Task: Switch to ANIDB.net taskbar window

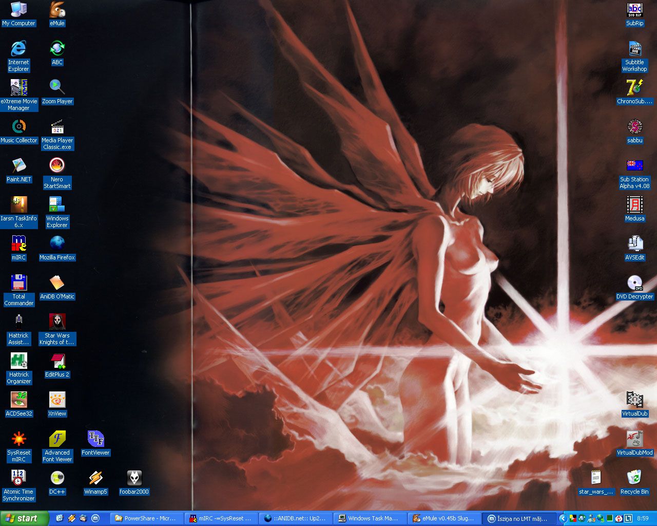Action: pyautogui.click(x=296, y=518)
